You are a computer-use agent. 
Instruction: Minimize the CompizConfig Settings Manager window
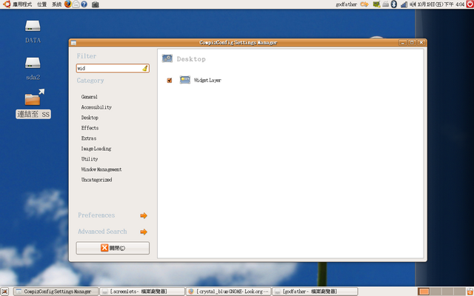[x=403, y=43]
